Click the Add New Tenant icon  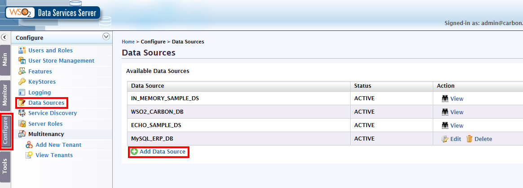click(x=29, y=145)
